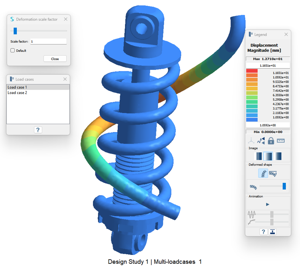Select the middle Image shading style

click(268, 156)
